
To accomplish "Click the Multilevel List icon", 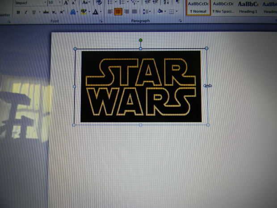I will pyautogui.click(x=134, y=2).
